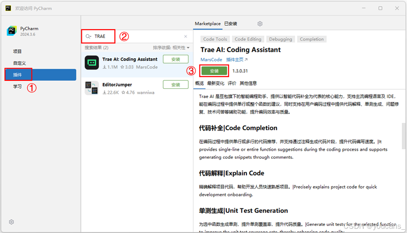407x233 pixels.
Task: Open the MarsCode vendor link
Action: pos(211,60)
